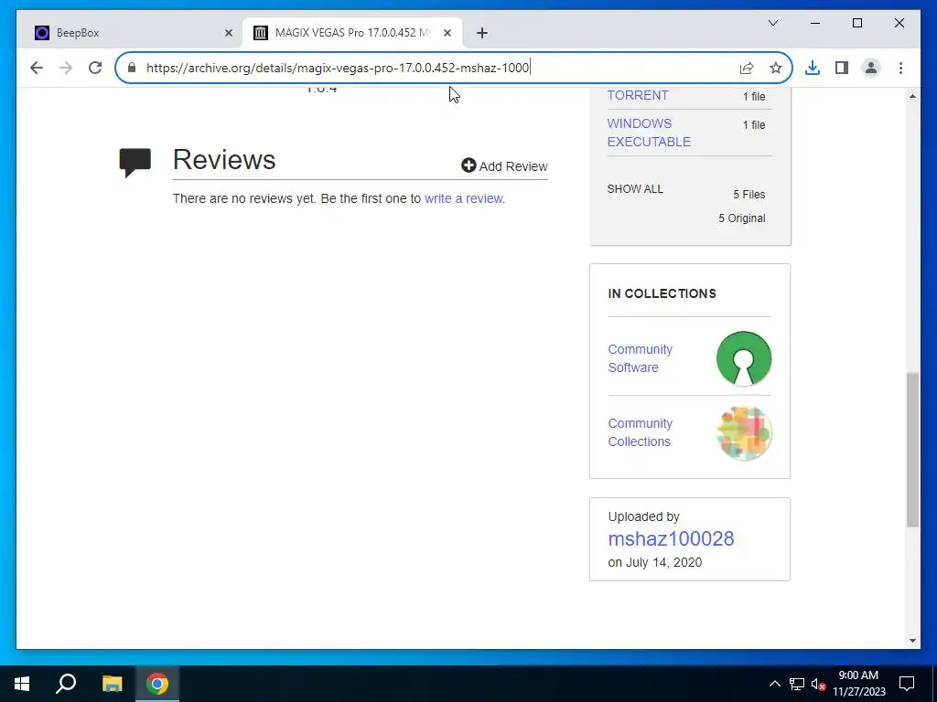Click the muted volume tray icon
The image size is (937, 702).
818,684
